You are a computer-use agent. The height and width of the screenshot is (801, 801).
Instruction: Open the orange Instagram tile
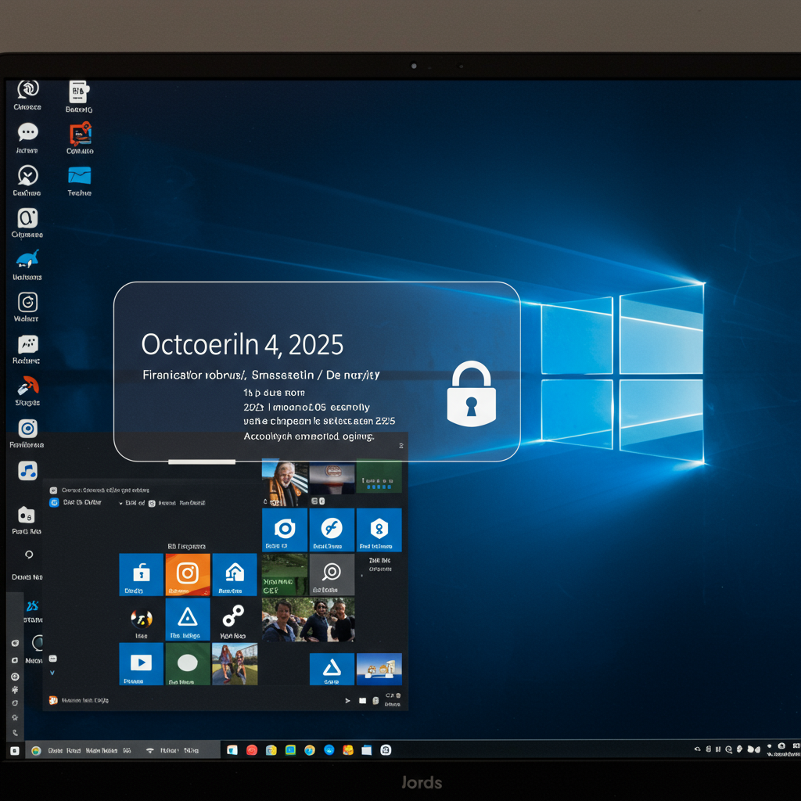188,574
